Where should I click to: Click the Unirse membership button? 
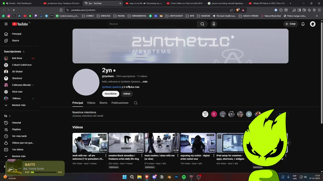click(127, 94)
